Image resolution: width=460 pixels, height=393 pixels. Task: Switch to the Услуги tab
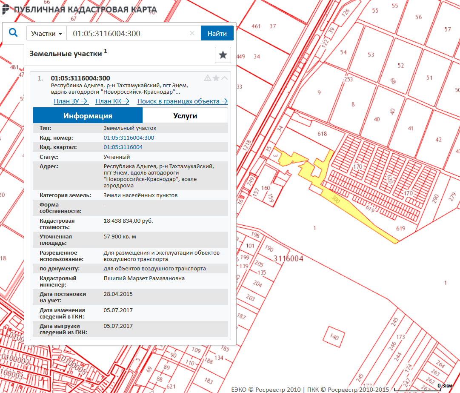tap(185, 115)
